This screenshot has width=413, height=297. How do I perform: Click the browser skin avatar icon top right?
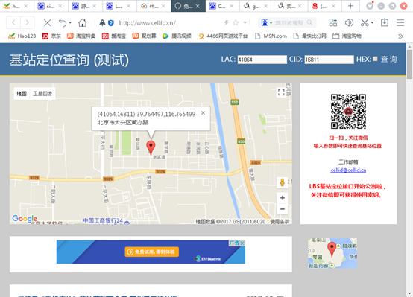tap(370, 6)
